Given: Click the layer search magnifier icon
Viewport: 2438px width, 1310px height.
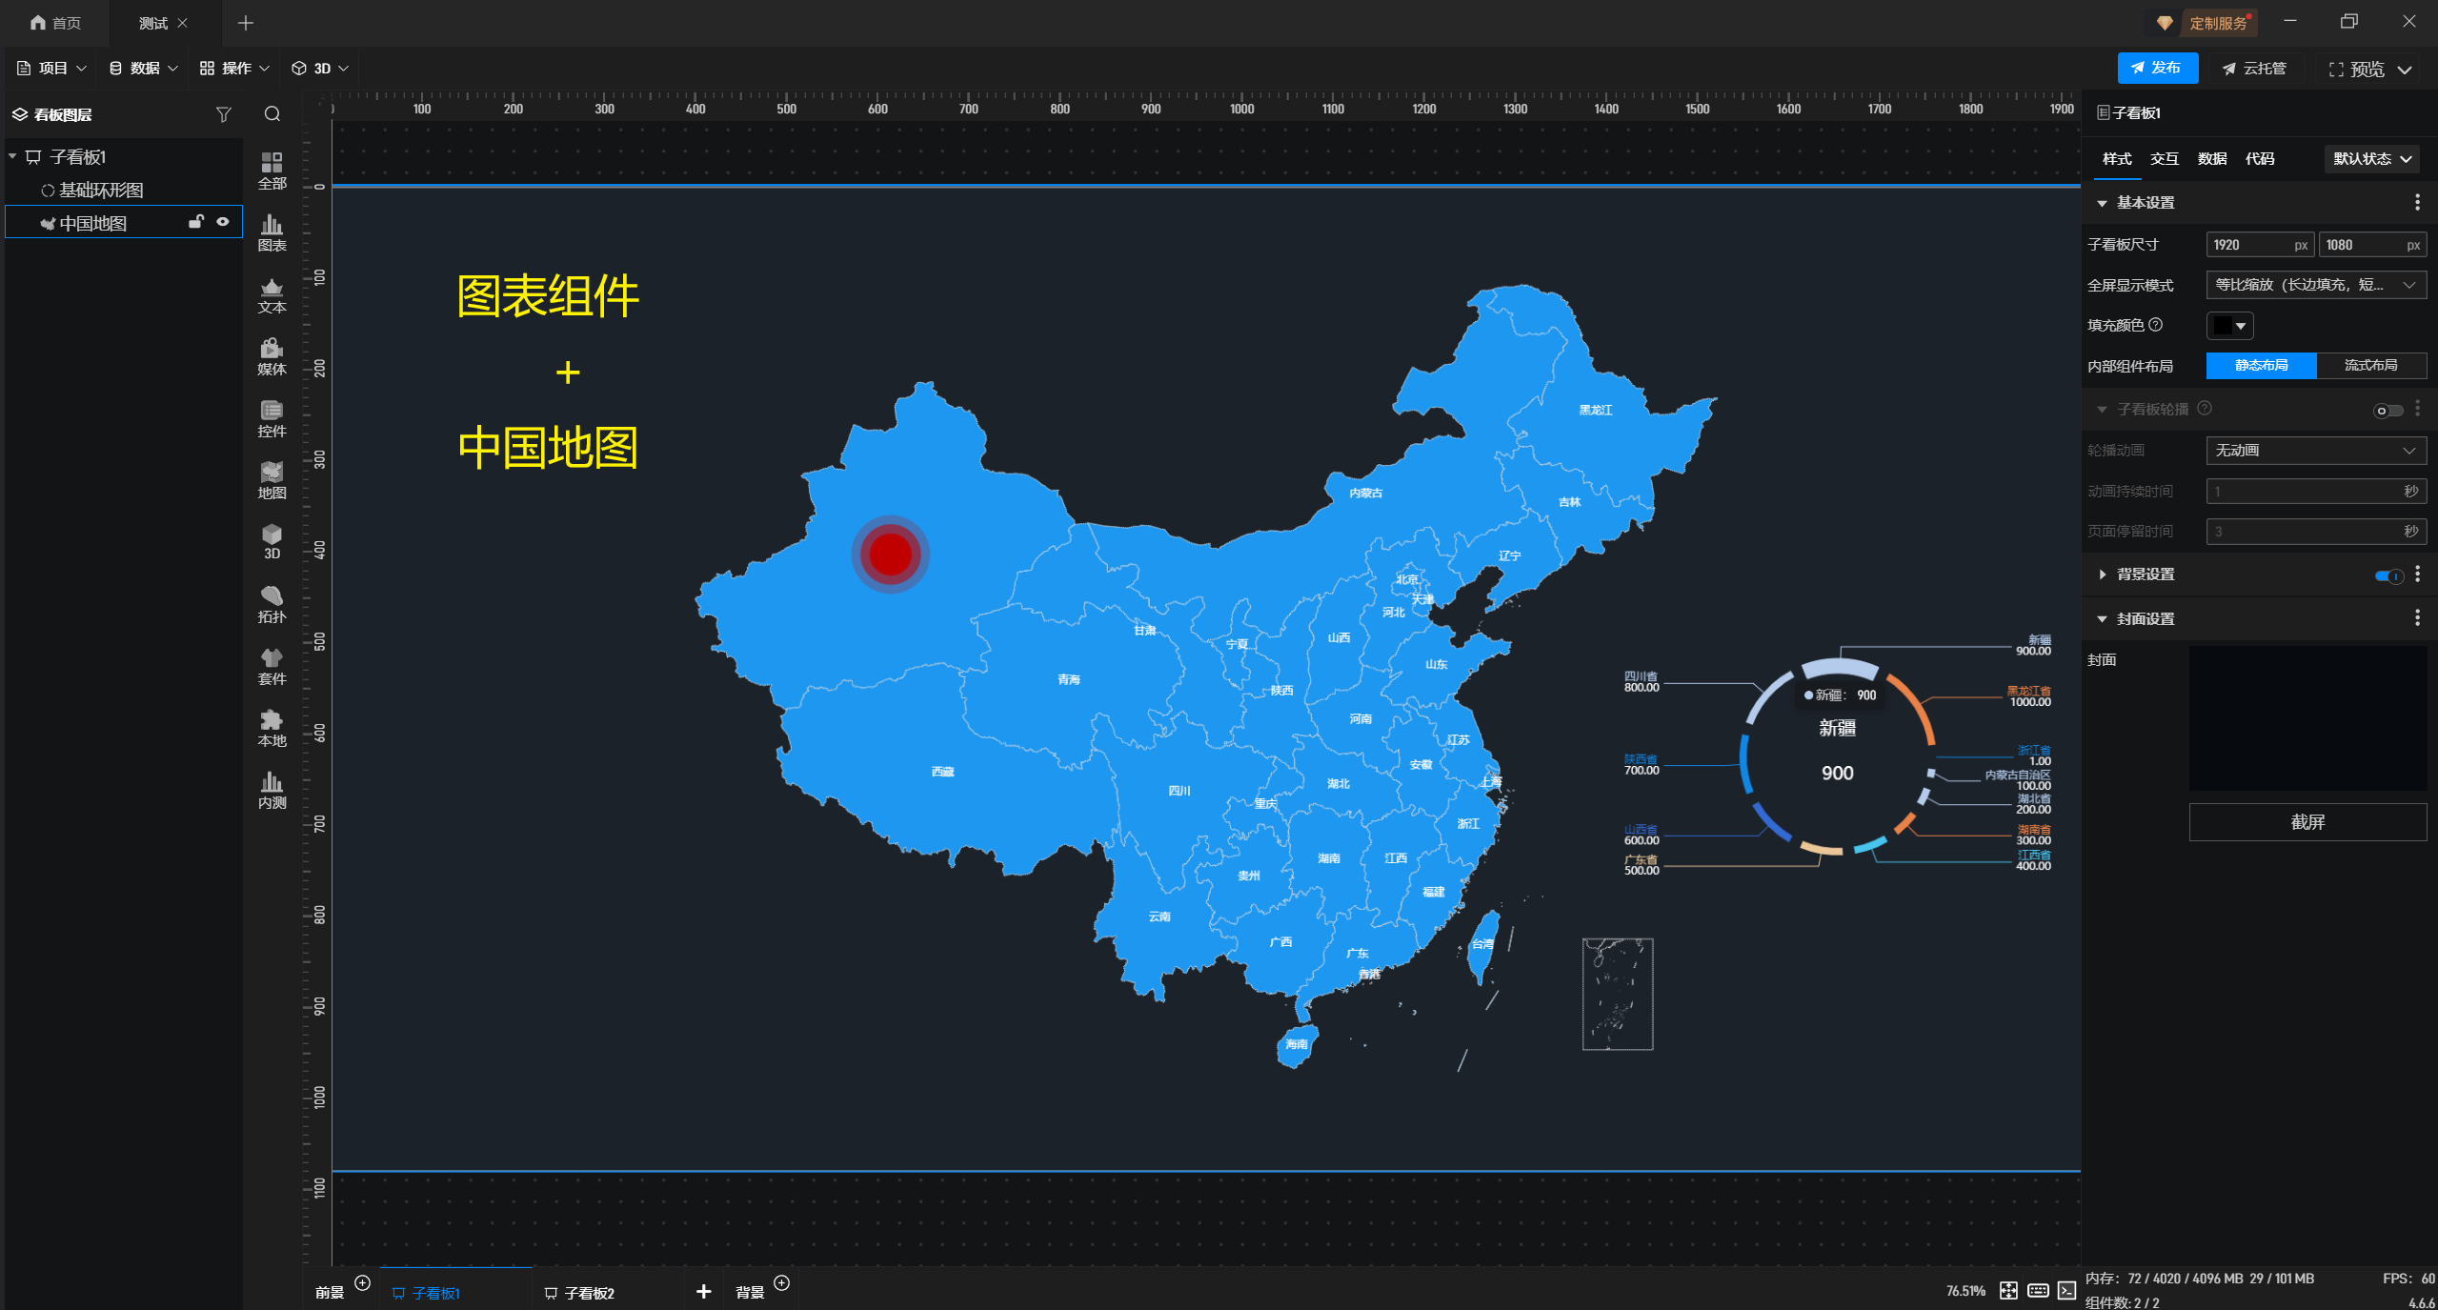Looking at the screenshot, I should [272, 114].
